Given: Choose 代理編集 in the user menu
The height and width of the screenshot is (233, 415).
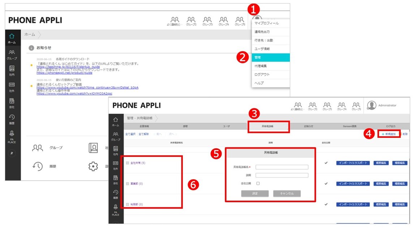Looking at the screenshot, I should click(x=271, y=66).
